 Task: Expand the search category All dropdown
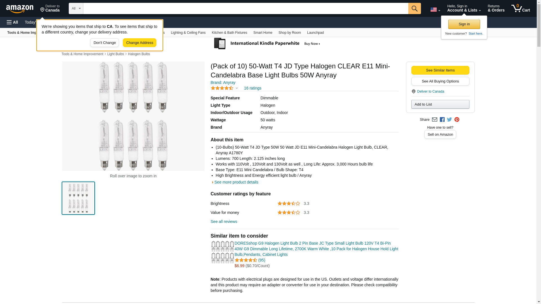pos(76,8)
